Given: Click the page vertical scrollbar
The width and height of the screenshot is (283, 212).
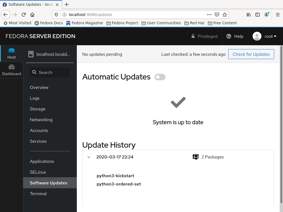Looking at the screenshot, I should click(281, 124).
